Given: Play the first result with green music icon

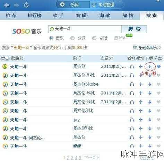Looking at the screenshot, I should click(x=132, y=67).
